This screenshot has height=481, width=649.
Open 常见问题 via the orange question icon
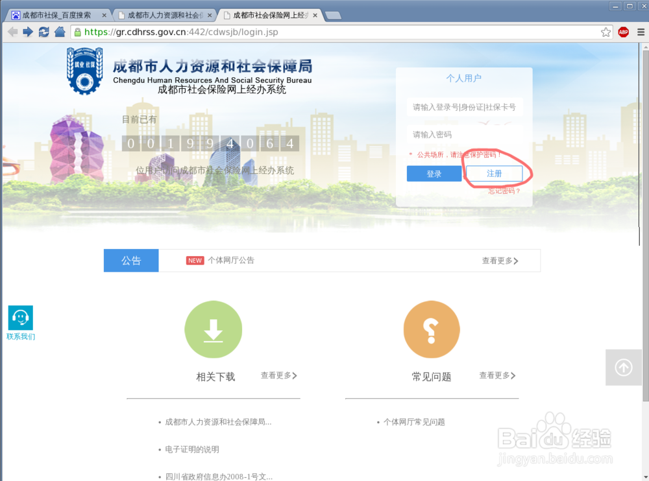[x=432, y=329]
